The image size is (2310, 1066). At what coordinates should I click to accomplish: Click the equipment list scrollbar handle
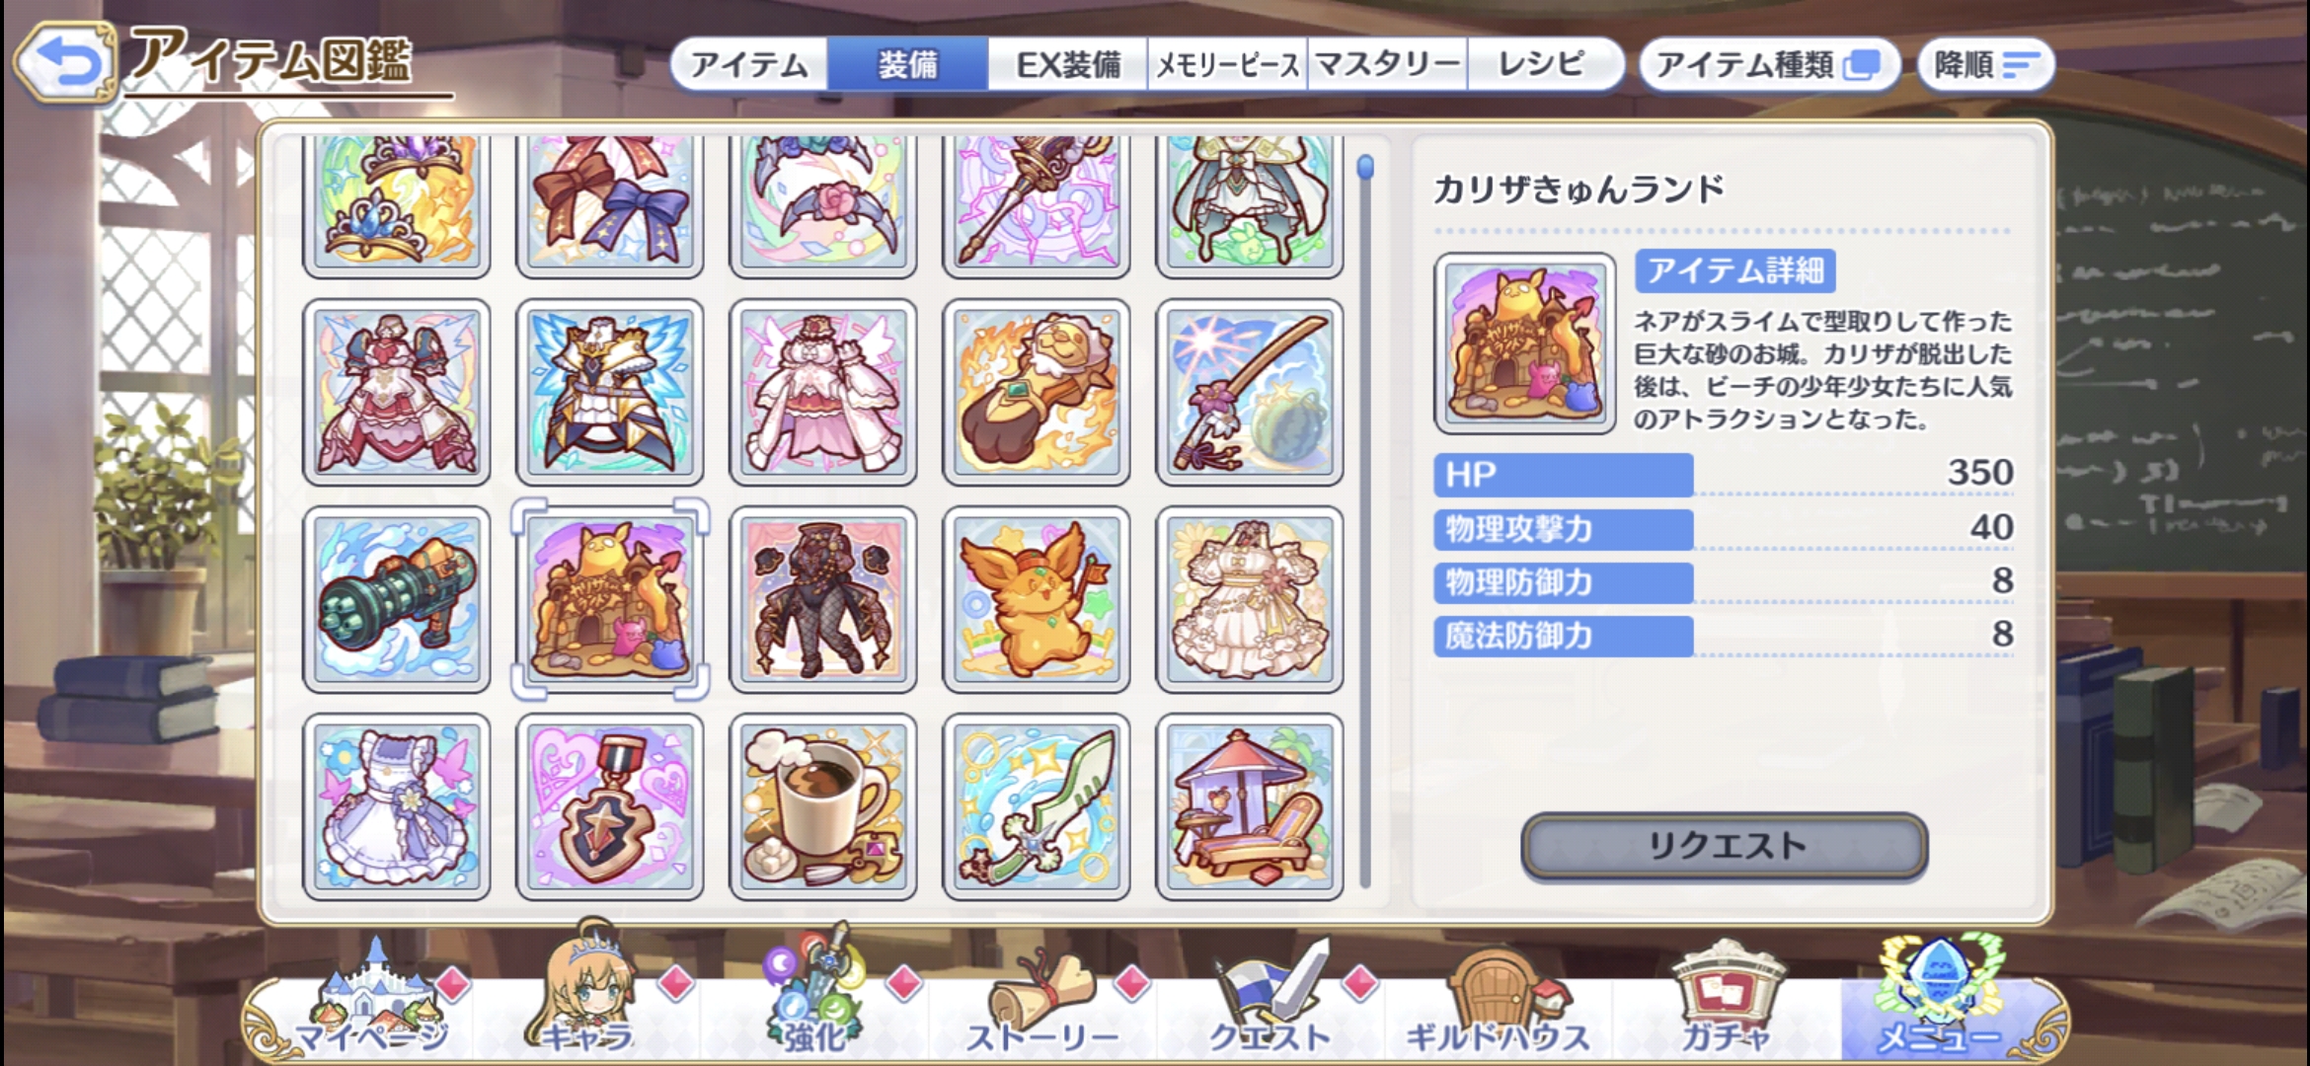pyautogui.click(x=1365, y=168)
